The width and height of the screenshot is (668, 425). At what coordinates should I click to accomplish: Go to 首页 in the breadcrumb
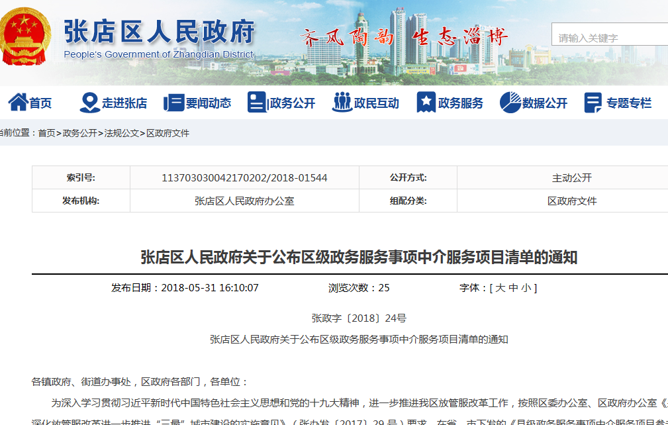pyautogui.click(x=46, y=133)
